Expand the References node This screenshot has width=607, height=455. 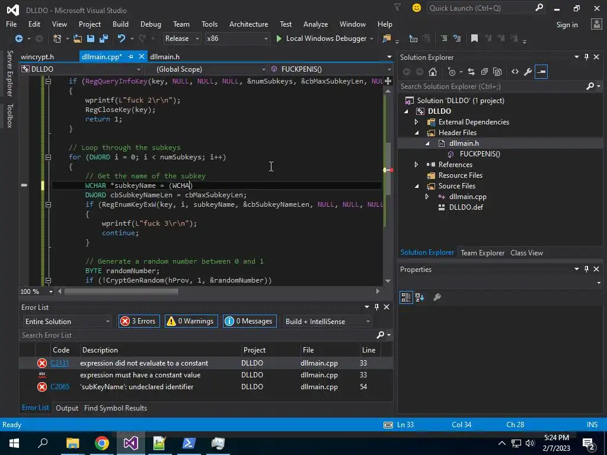coord(417,165)
